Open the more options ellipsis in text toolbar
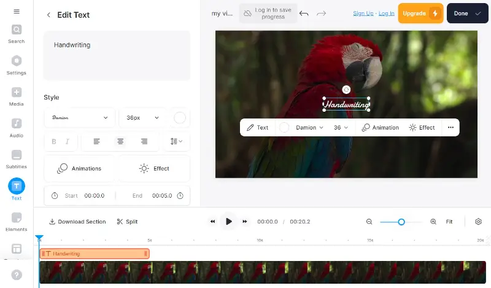The width and height of the screenshot is (491, 288). [x=450, y=127]
